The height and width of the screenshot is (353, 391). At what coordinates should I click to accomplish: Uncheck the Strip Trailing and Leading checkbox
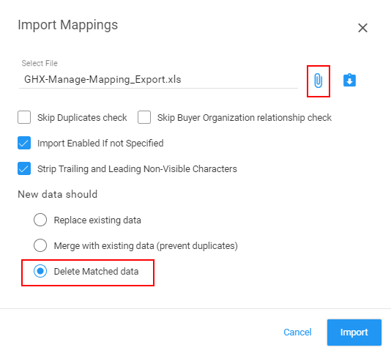pyautogui.click(x=24, y=168)
